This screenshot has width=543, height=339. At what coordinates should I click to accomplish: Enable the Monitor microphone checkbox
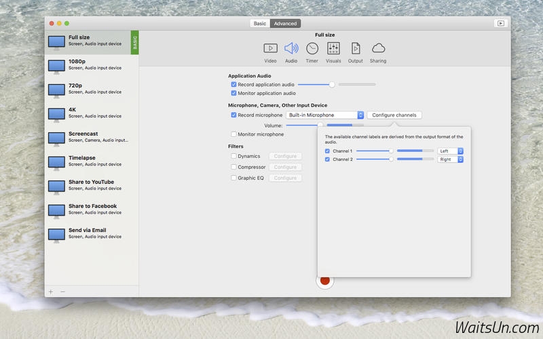233,134
